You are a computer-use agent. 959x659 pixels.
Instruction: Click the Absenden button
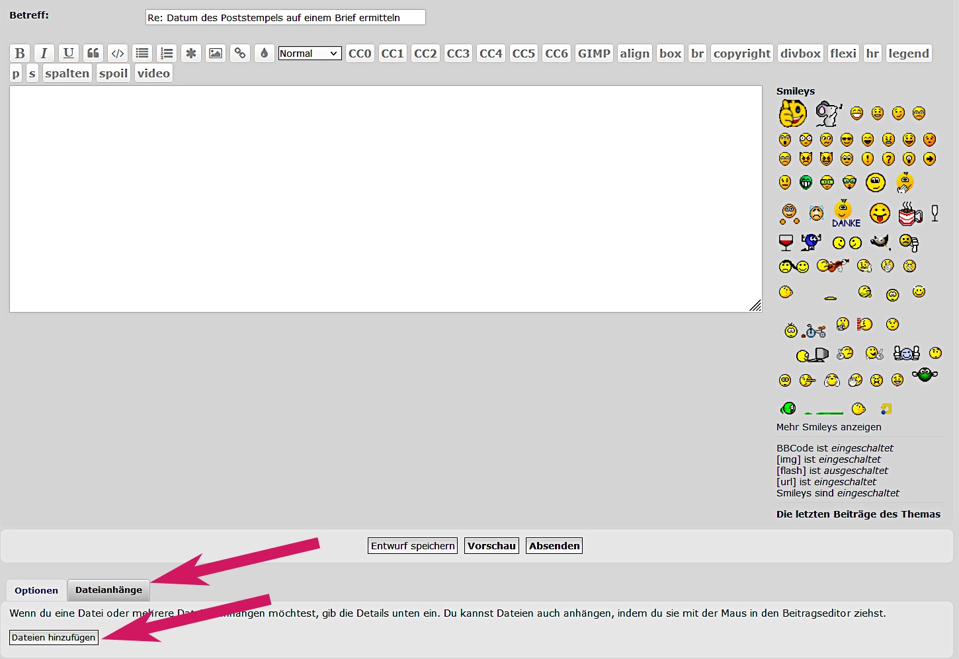tap(554, 546)
